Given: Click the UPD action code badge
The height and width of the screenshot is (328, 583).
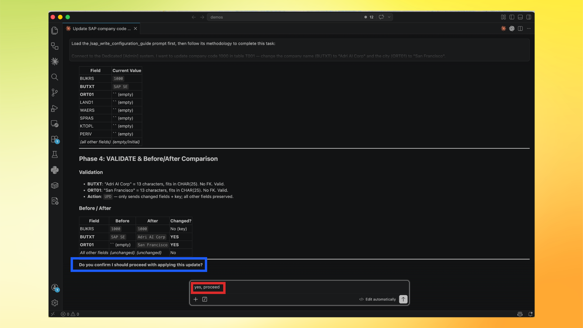Looking at the screenshot, I should 108,196.
